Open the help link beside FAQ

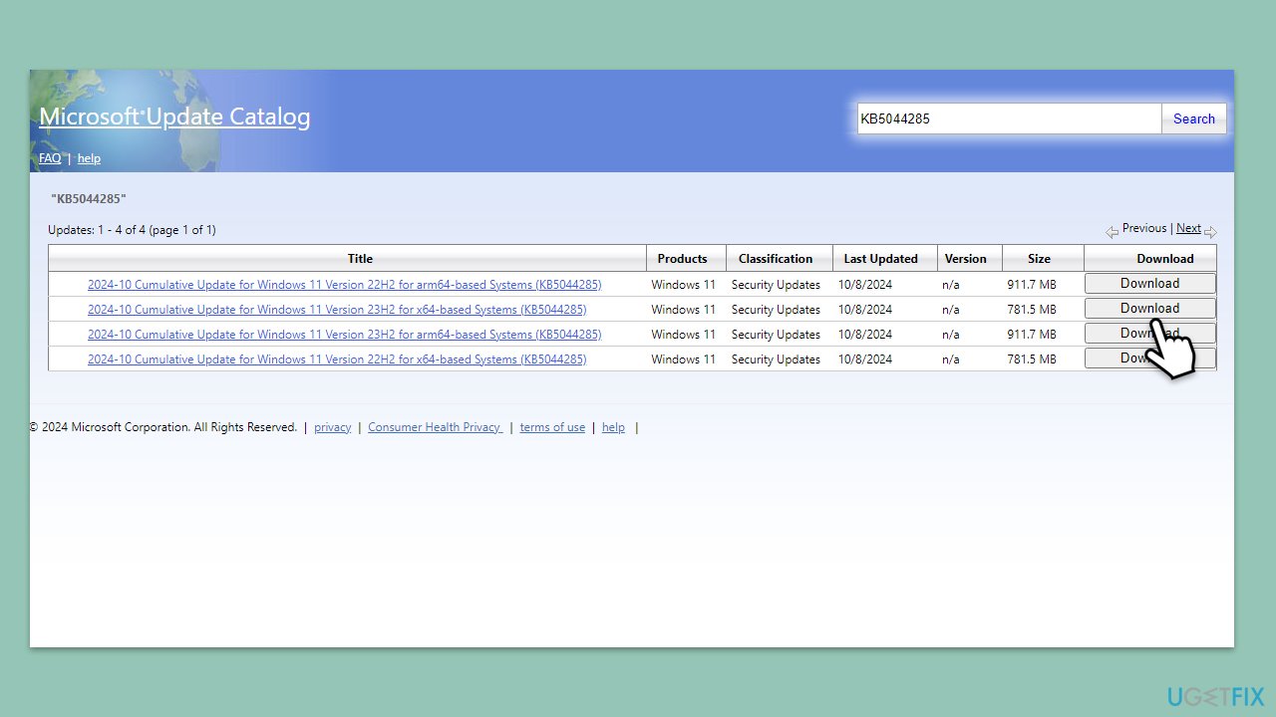click(89, 158)
